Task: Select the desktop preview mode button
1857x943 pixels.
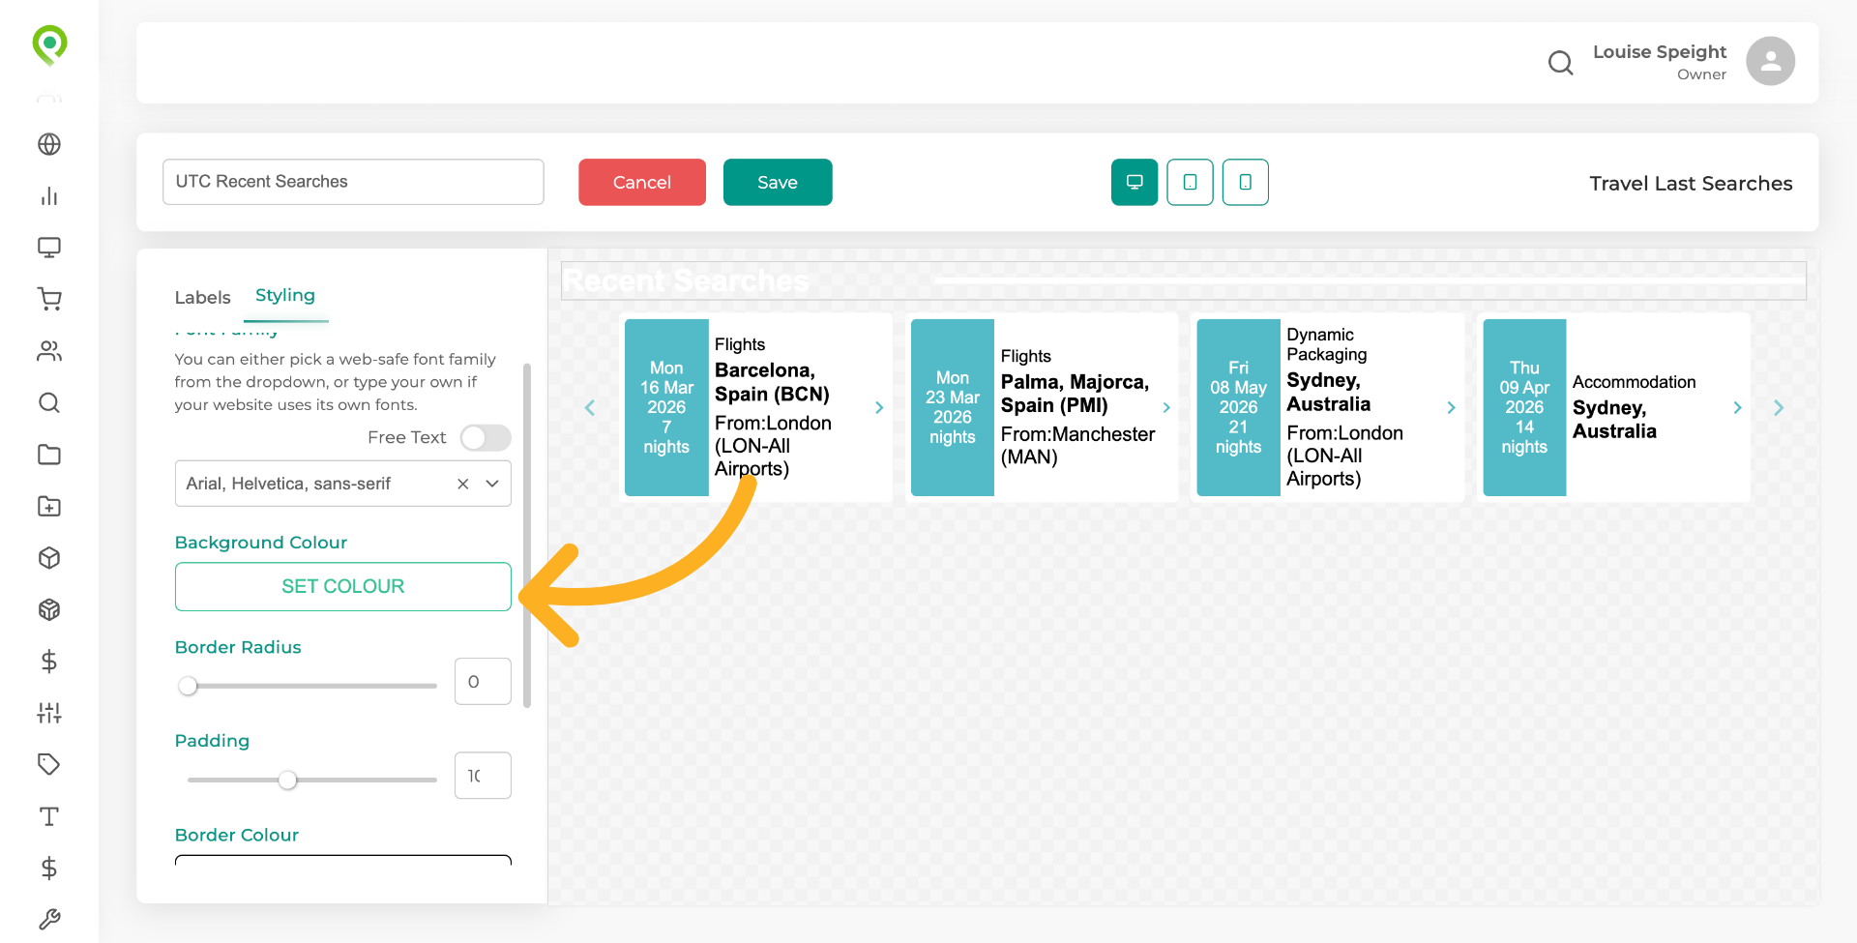Action: pos(1135,182)
